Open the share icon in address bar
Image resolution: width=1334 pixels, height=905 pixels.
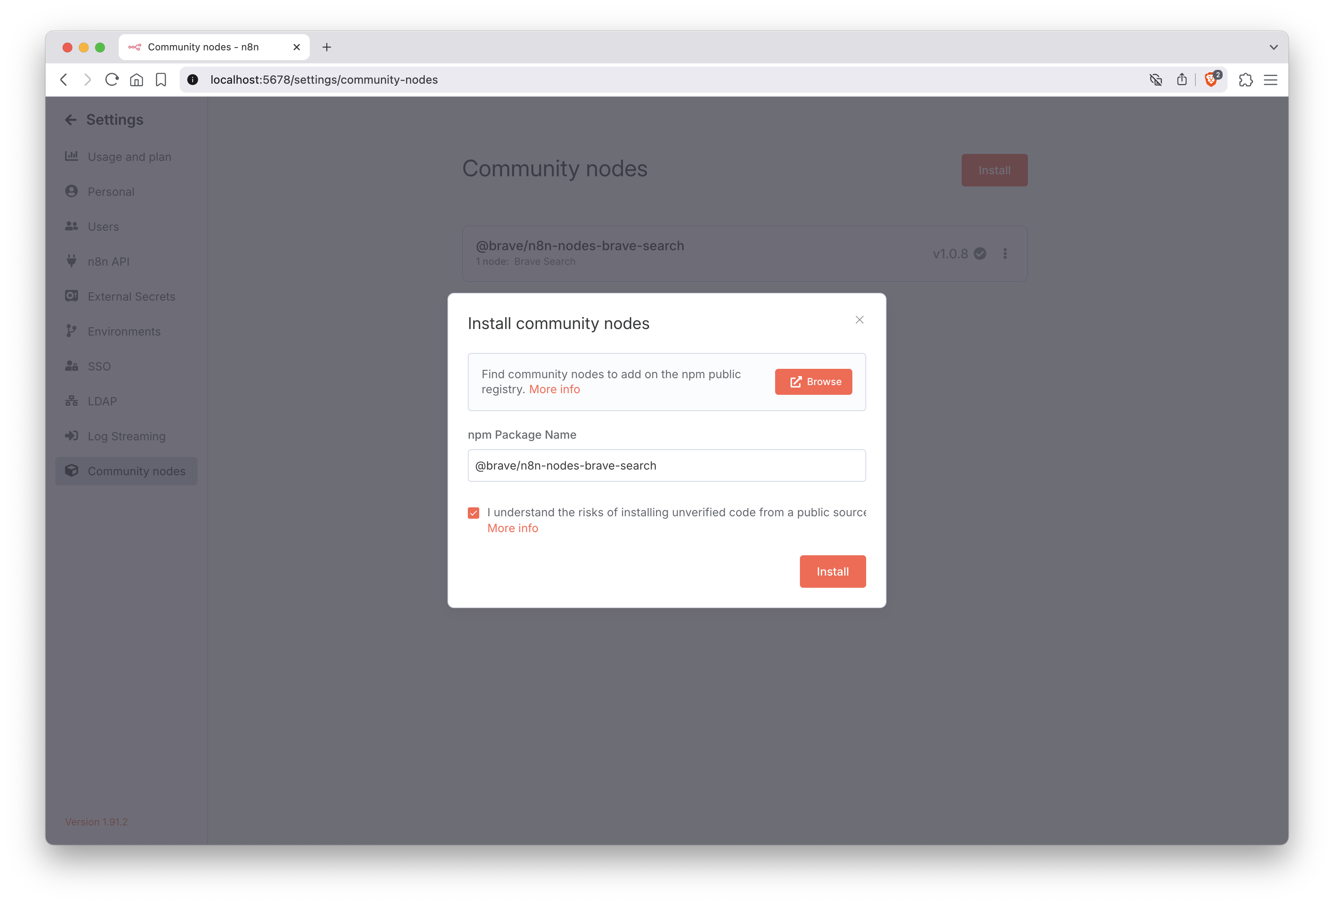point(1182,80)
